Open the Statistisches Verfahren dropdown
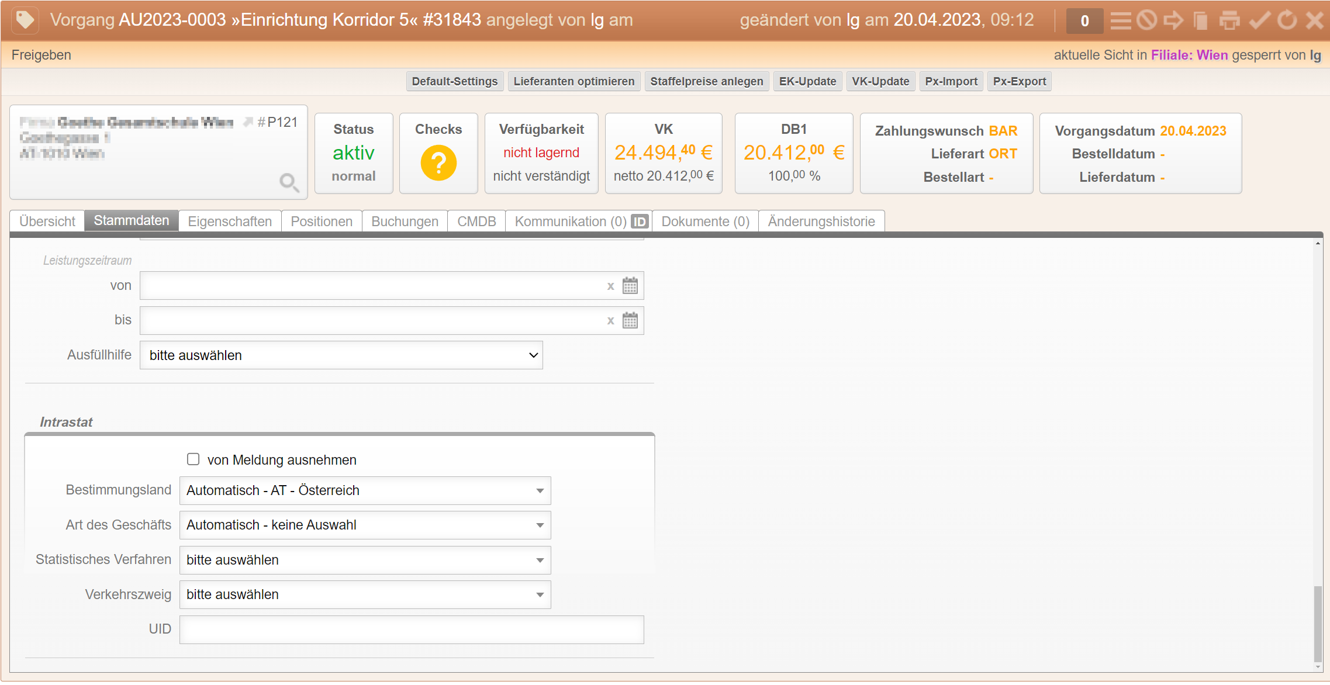1330x685 pixels. pos(365,560)
